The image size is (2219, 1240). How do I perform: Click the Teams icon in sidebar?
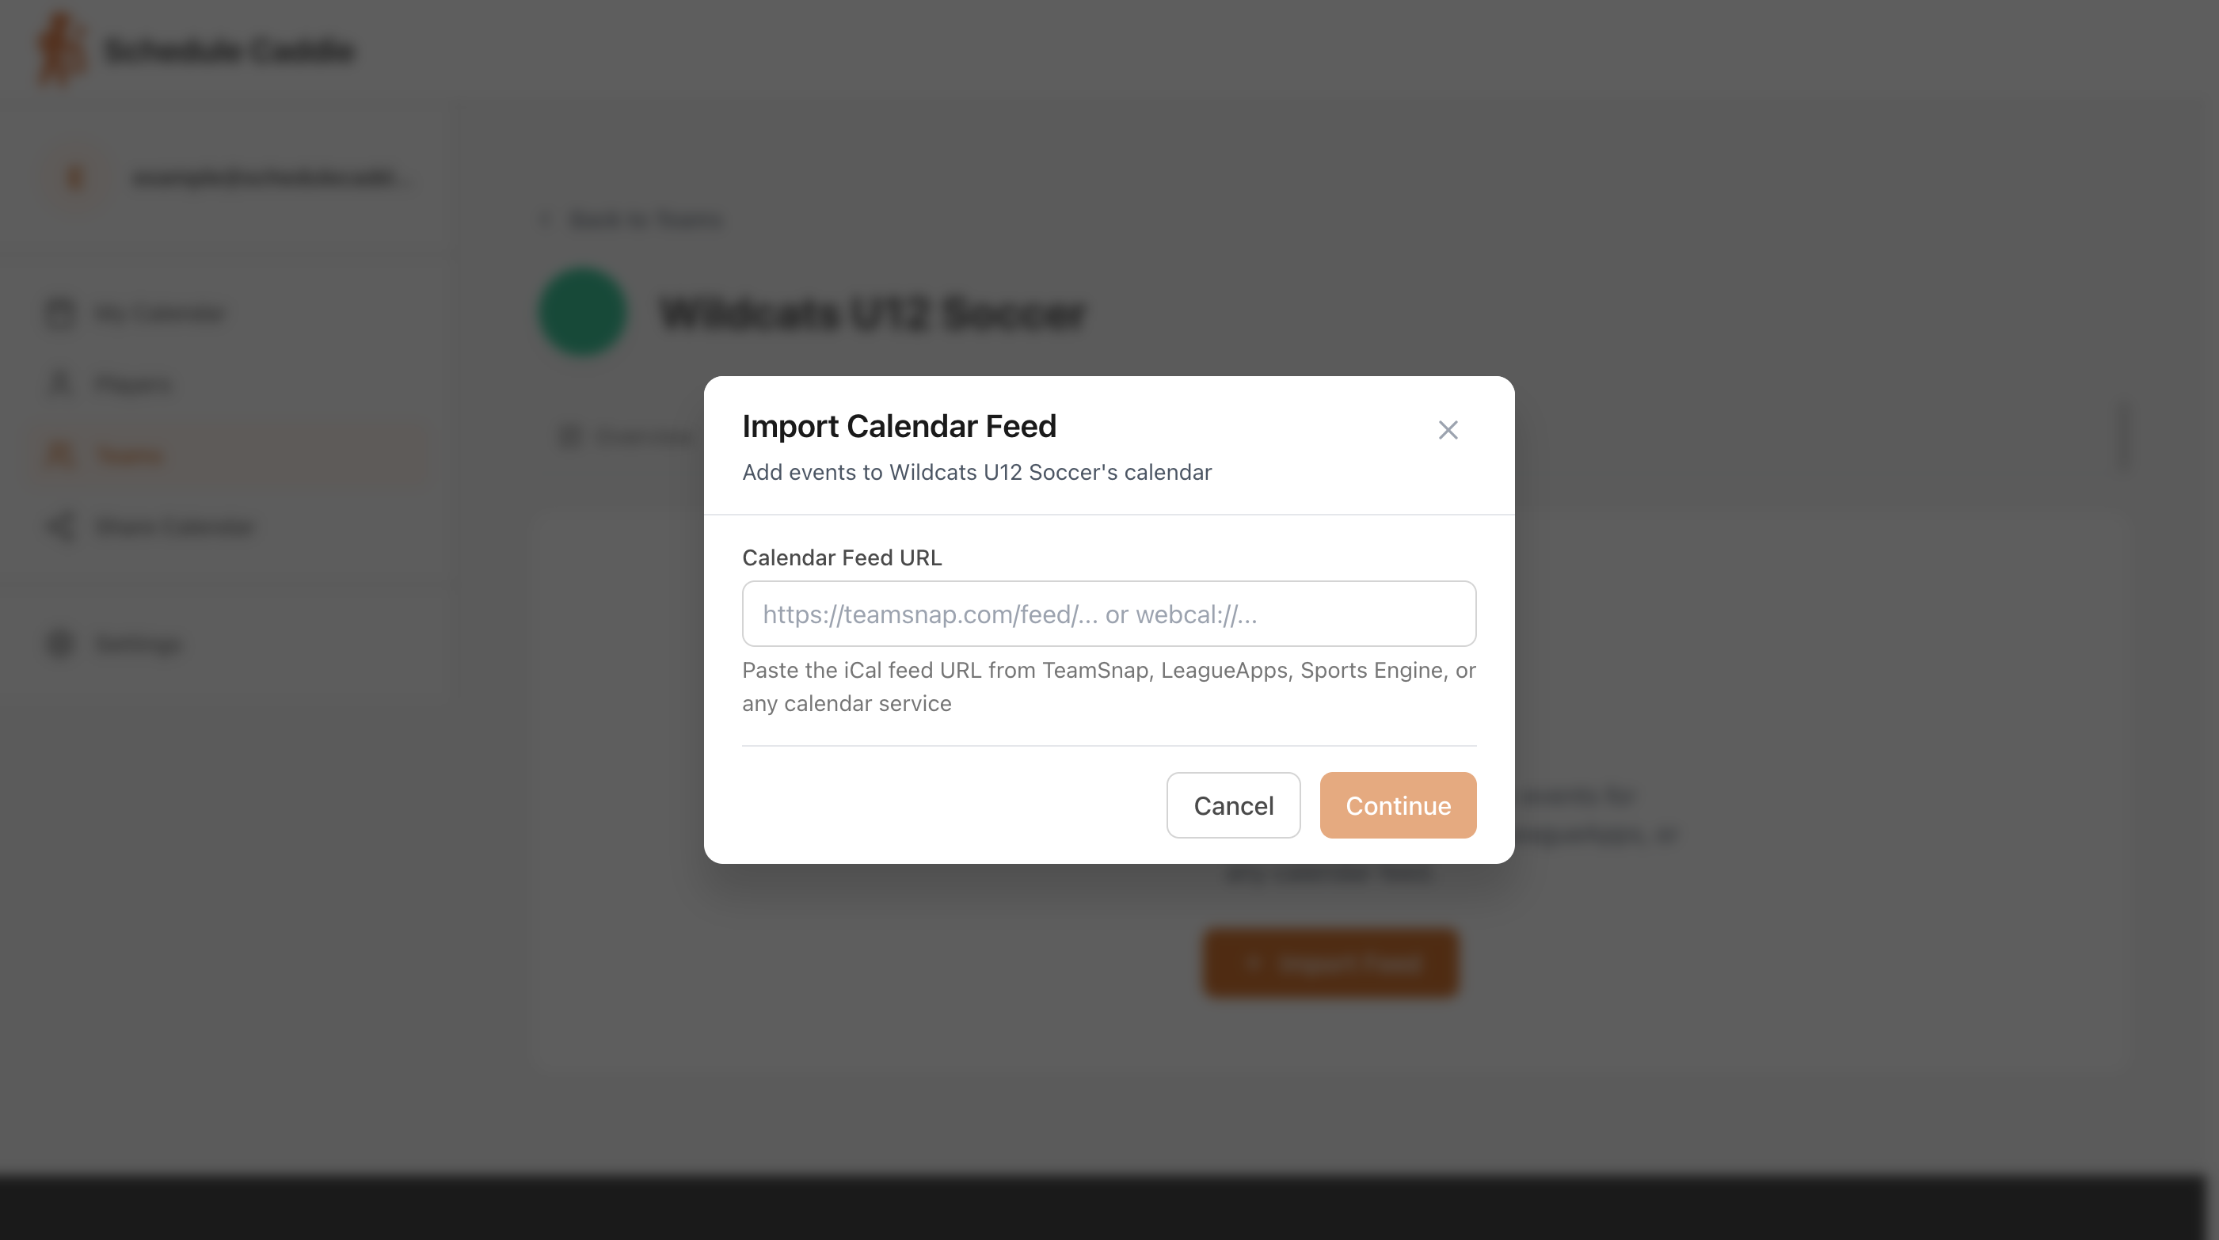[x=60, y=455]
